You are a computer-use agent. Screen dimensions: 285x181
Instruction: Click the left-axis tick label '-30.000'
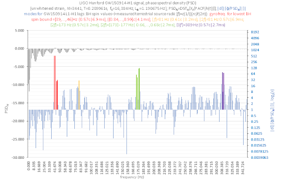click(18, 157)
